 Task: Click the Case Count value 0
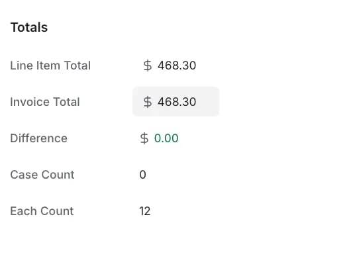point(143,175)
